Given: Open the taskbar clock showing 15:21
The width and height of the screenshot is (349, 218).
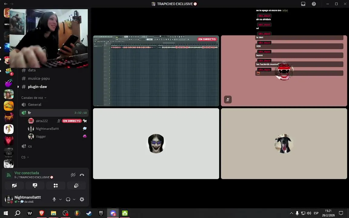Looking at the screenshot, I should (328, 213).
